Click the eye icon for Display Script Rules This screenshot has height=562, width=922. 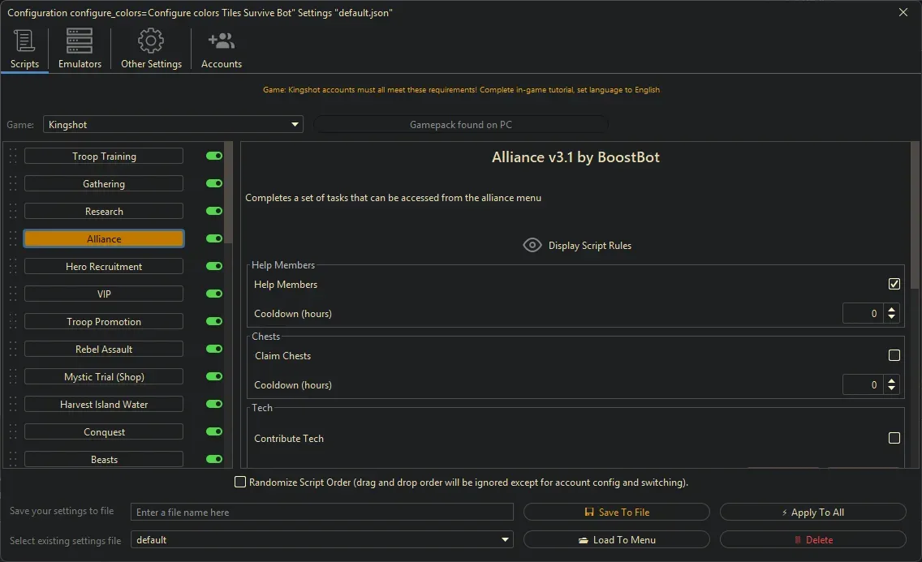(532, 246)
